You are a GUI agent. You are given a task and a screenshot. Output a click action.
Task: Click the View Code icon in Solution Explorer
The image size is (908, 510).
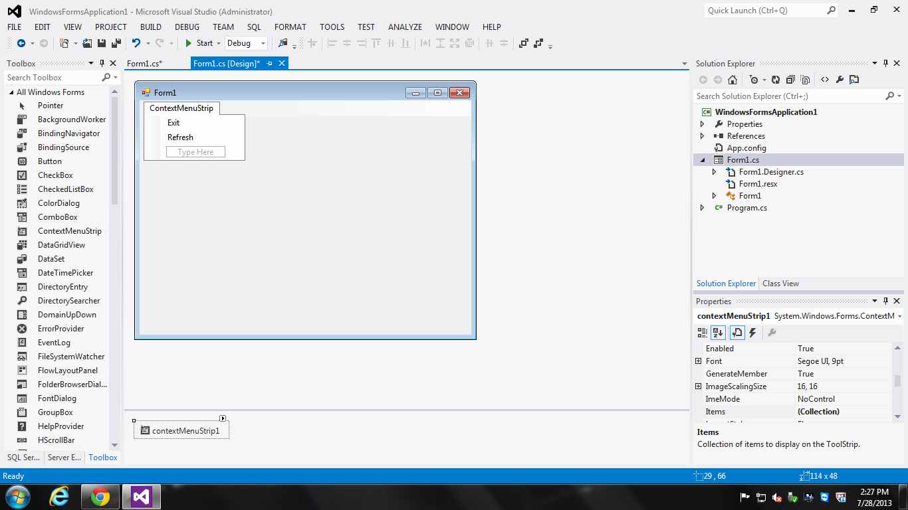(825, 80)
